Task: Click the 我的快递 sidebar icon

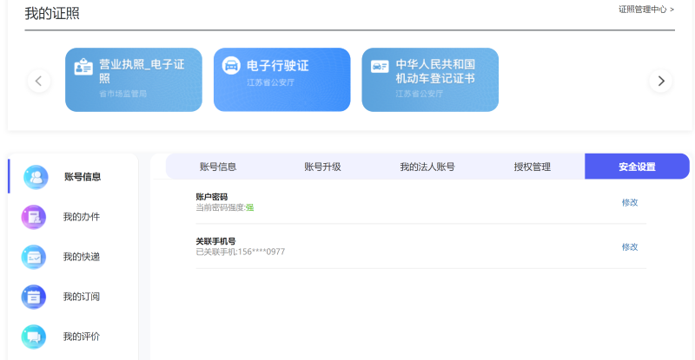Action: 34,257
